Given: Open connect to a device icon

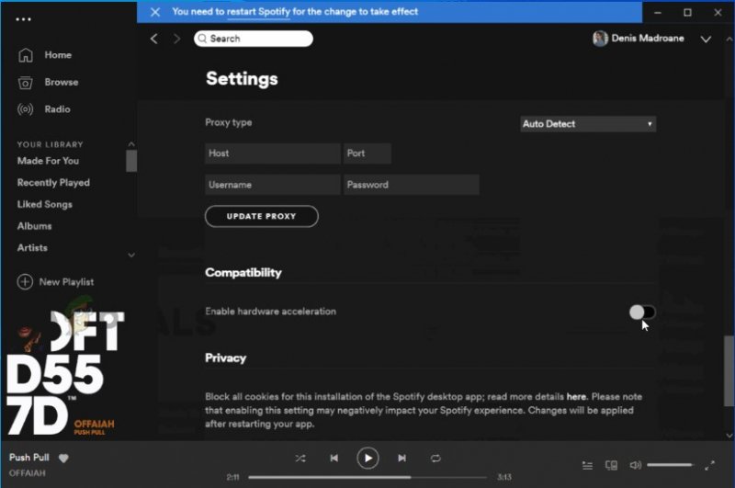Looking at the screenshot, I should pyautogui.click(x=611, y=465).
